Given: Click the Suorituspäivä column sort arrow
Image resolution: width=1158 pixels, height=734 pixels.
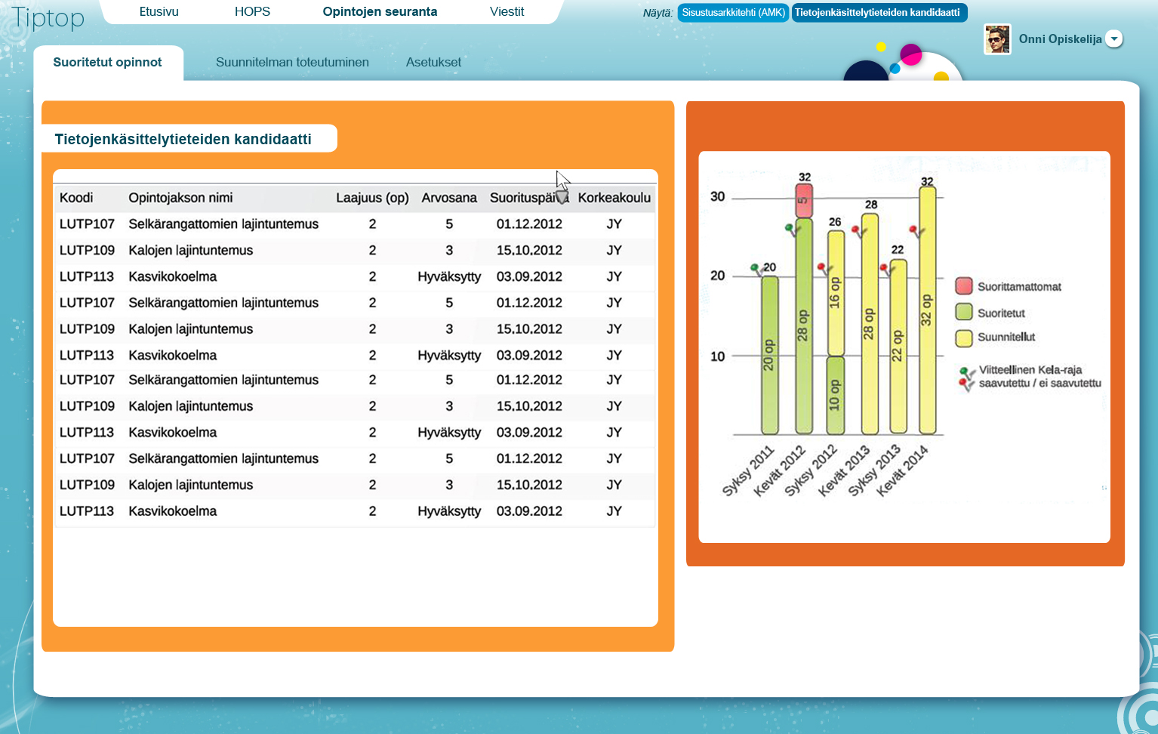Looking at the screenshot, I should [561, 197].
